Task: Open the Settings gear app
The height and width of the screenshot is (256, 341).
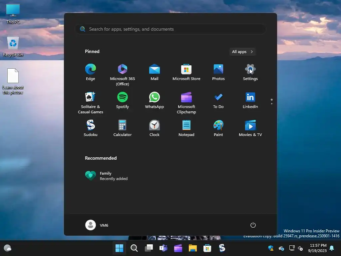Action: (x=250, y=72)
